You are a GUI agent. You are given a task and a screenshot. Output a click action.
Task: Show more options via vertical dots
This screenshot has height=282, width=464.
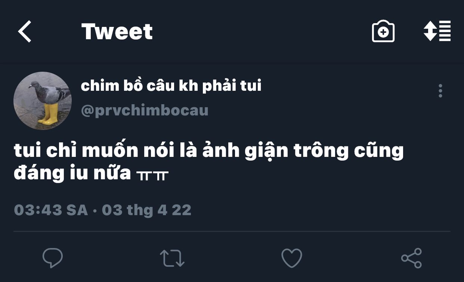click(x=440, y=91)
